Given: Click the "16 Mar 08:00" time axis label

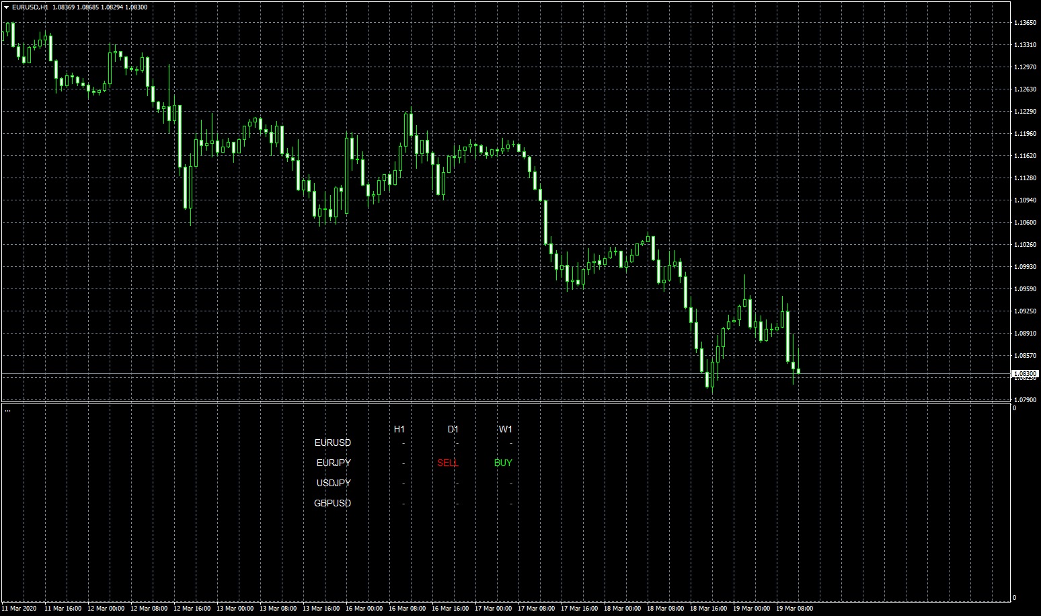Looking at the screenshot, I should pyautogui.click(x=407, y=609).
